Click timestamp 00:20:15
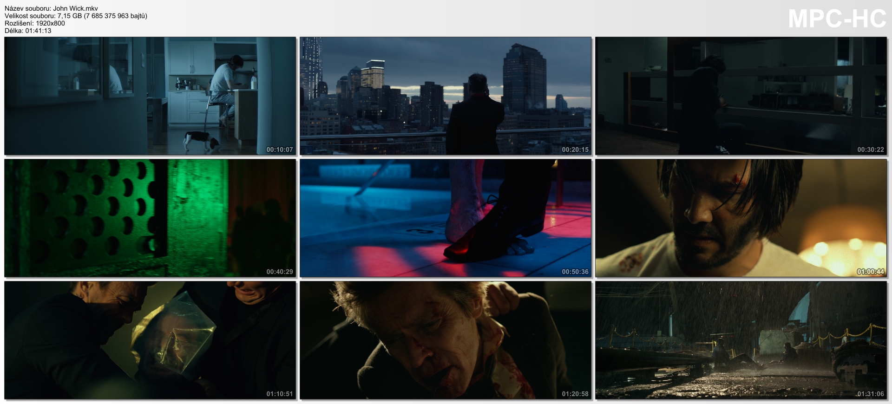 pyautogui.click(x=575, y=150)
